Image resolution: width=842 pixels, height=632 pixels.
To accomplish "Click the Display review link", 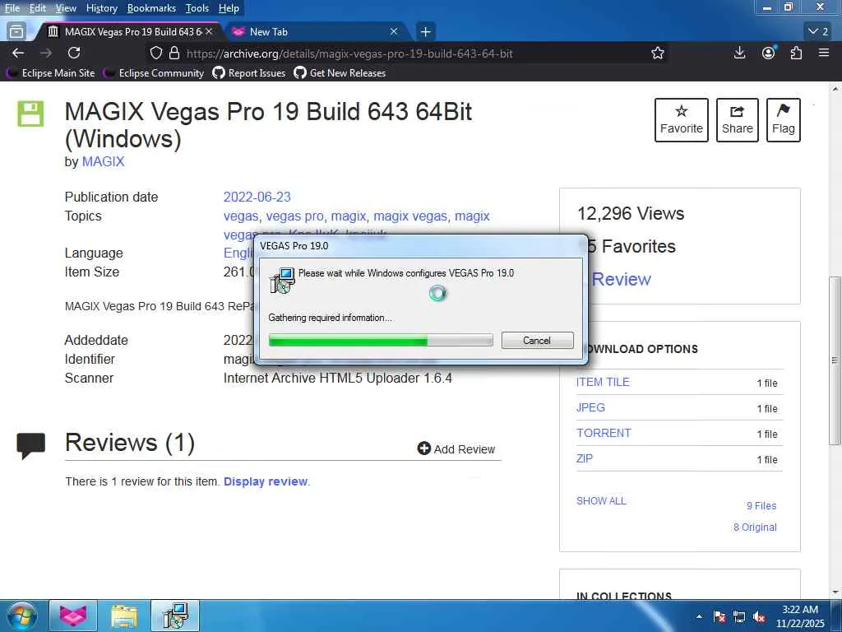I will (266, 481).
